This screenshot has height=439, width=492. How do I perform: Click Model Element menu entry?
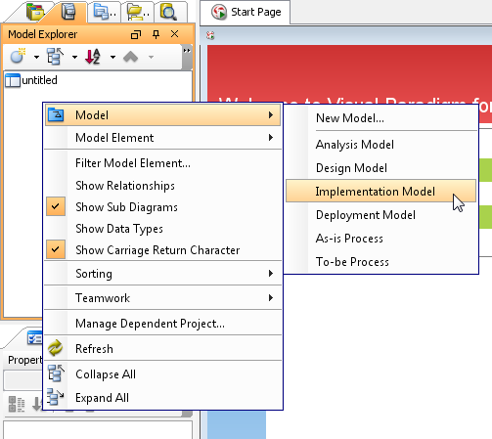(162, 138)
